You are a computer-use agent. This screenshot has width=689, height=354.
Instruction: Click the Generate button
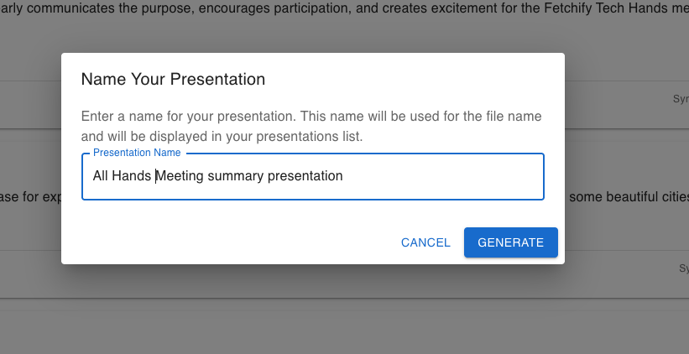(x=510, y=242)
